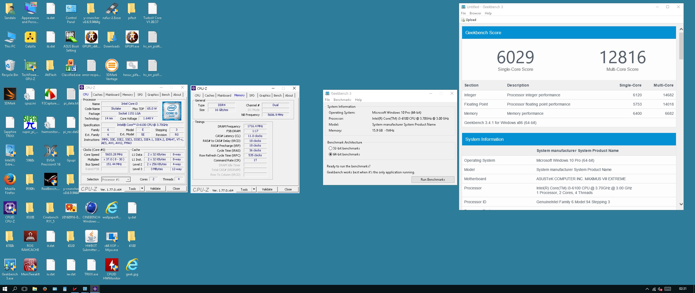Open the TurboV Core V1.00.37 file
The height and width of the screenshot is (293, 695).
pyautogui.click(x=152, y=13)
